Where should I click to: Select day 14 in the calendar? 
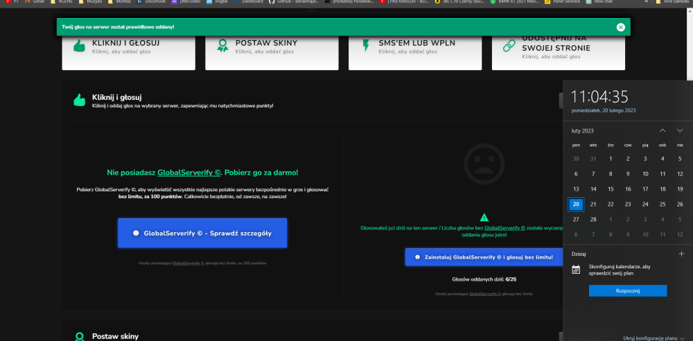tap(593, 189)
